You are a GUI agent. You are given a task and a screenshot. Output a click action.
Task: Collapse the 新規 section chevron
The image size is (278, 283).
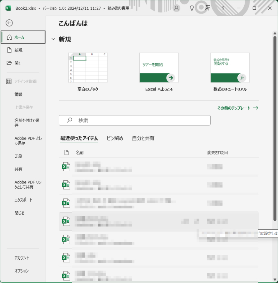point(53,39)
